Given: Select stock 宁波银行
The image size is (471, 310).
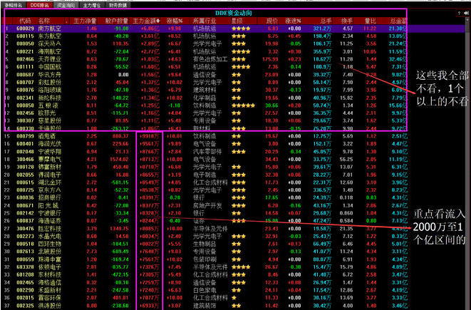Looking at the screenshot, I should tap(50, 213).
